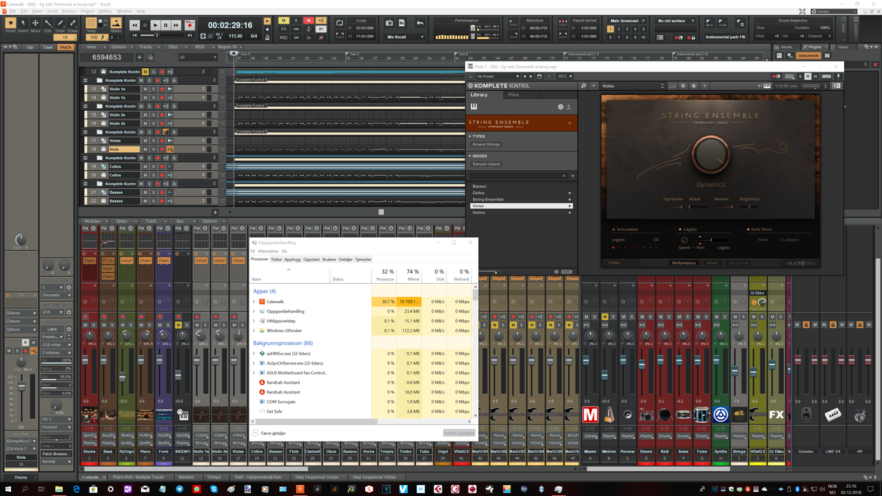Toggle the Snap to grid button
Screen dimensions: 882x496
pyautogui.click(x=92, y=24)
